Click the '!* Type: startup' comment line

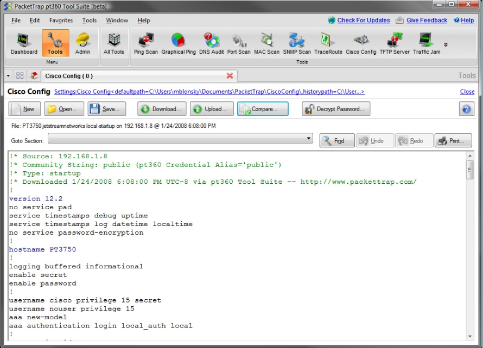[x=45, y=173]
